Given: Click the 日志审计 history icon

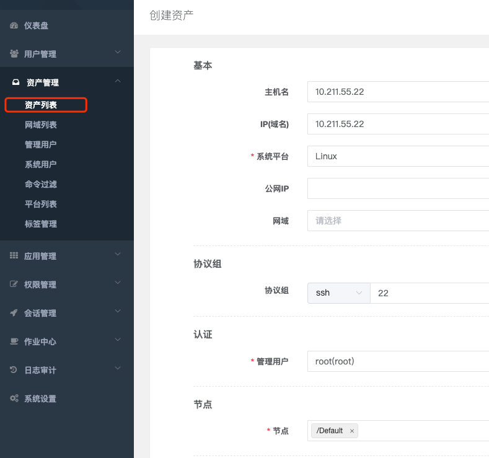Looking at the screenshot, I should 14,370.
